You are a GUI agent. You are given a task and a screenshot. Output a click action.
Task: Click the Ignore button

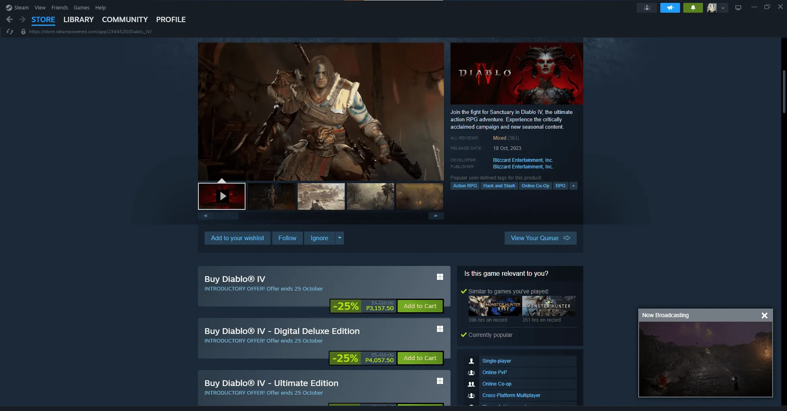point(319,238)
